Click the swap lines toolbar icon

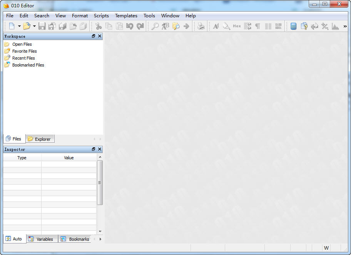click(247, 26)
